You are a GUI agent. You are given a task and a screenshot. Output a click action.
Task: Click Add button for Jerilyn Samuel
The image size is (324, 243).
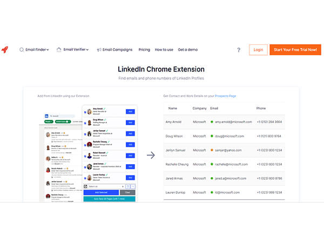[x=130, y=133]
